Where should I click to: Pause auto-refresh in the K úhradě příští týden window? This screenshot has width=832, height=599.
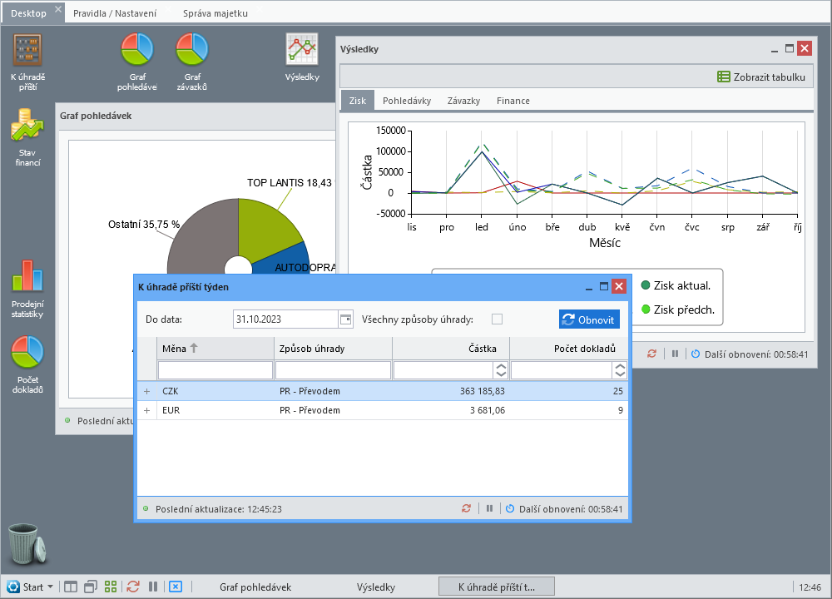489,508
